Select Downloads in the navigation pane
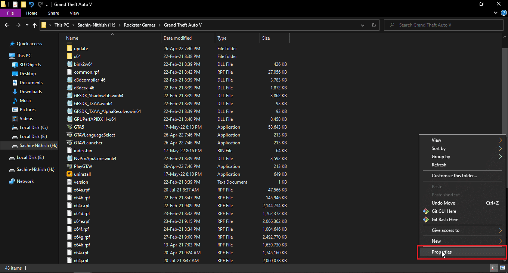This screenshot has width=508, height=273. pyautogui.click(x=31, y=92)
